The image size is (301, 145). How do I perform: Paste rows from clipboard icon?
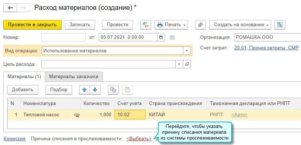coord(128,90)
